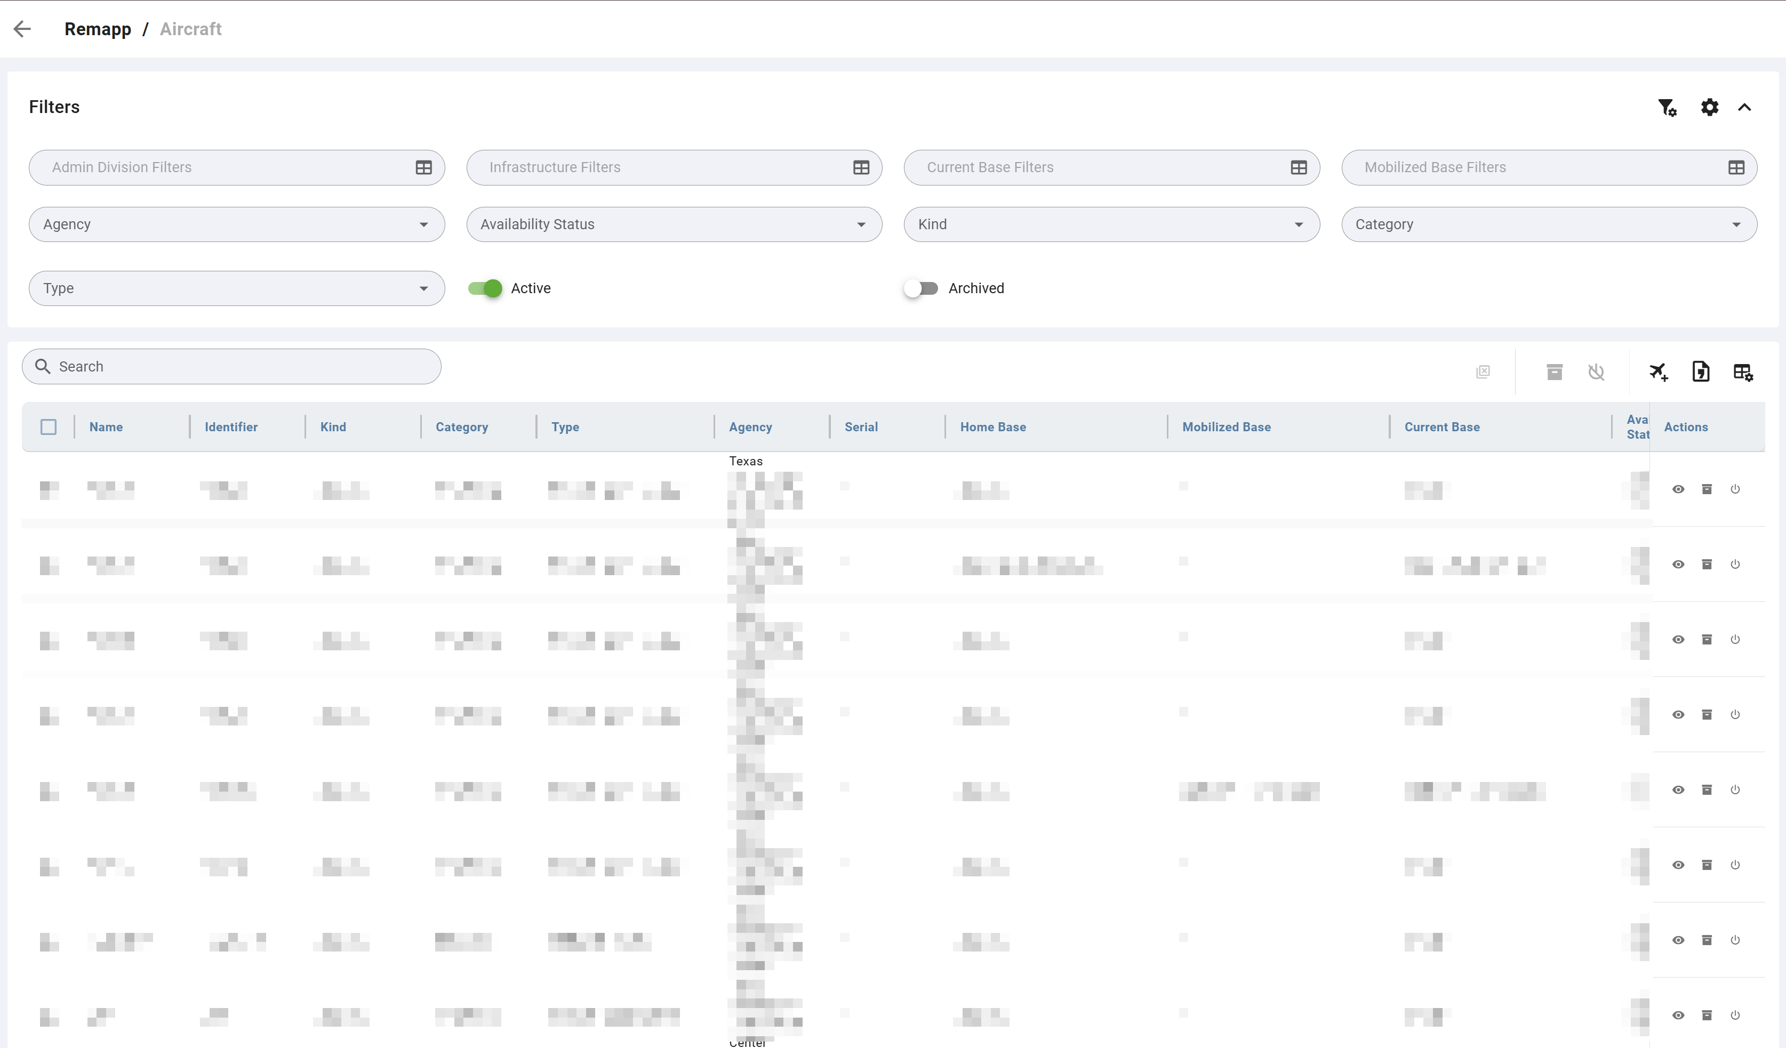Archive the third aircraft row
This screenshot has width=1786, height=1048.
(1707, 639)
